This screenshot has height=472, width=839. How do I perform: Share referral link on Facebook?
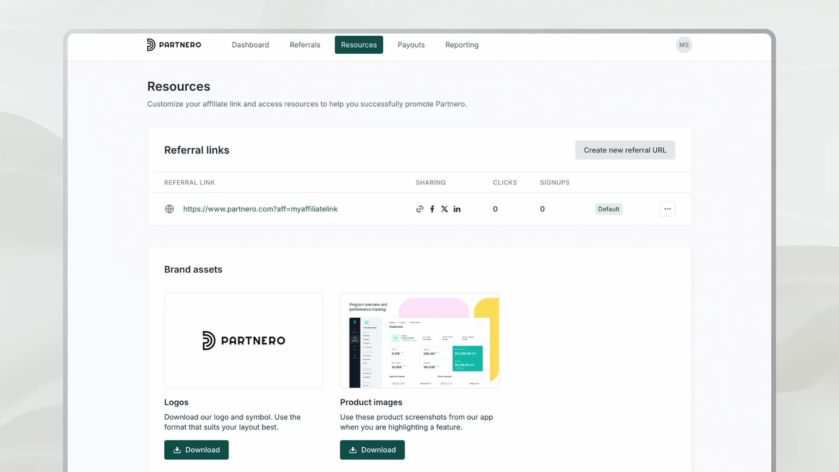[432, 209]
